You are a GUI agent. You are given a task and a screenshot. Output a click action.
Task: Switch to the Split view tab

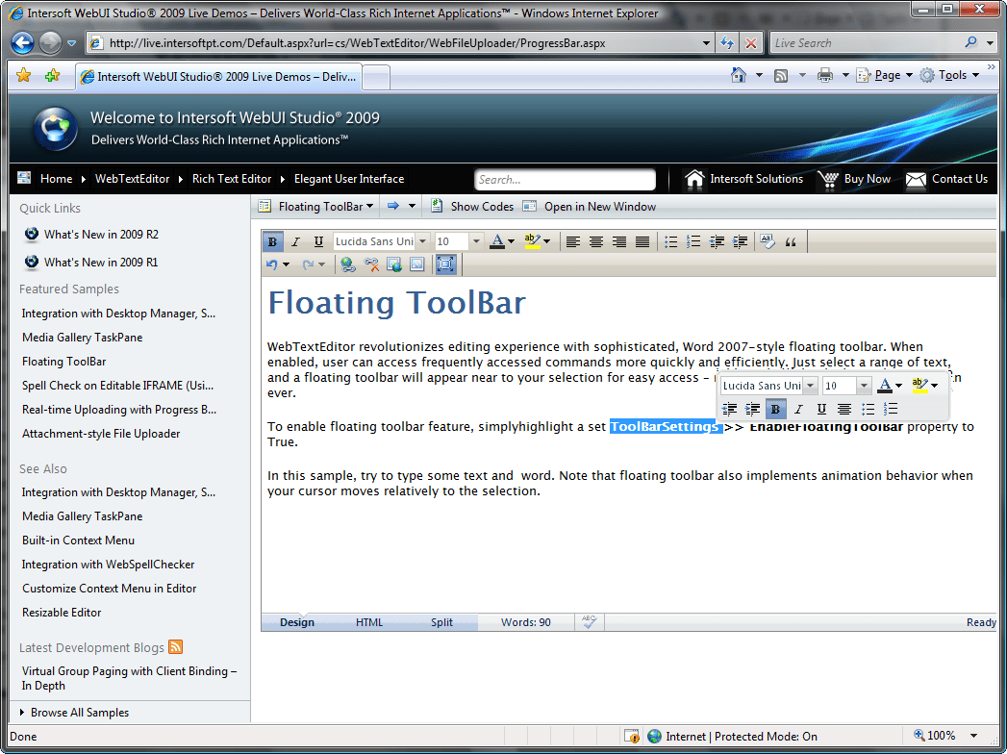[441, 622]
